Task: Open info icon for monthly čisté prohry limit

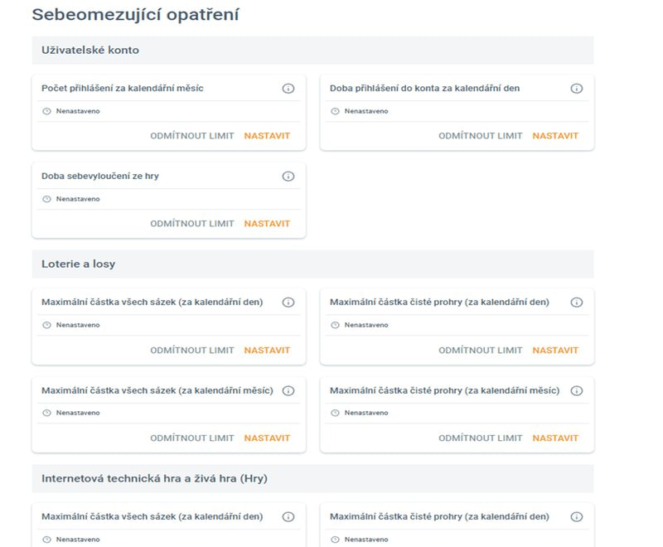Action: click(577, 390)
